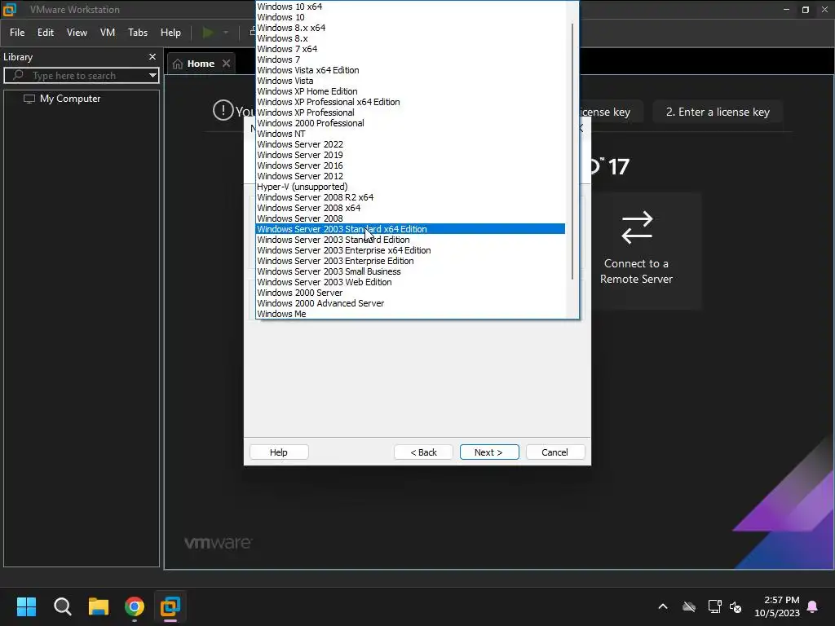Close the Home tab
The width and height of the screenshot is (835, 626).
click(227, 64)
